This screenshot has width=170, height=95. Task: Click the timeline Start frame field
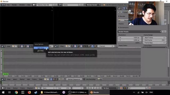(x=49, y=88)
